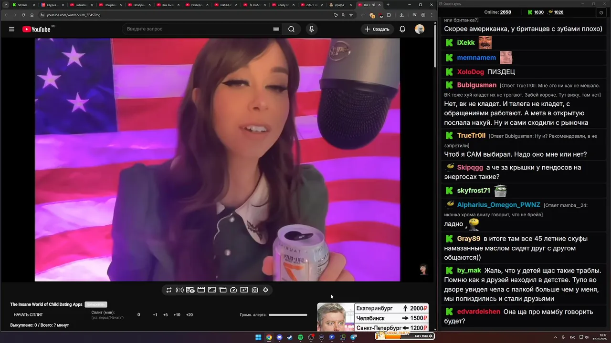
Task: Click the Екатеринбург 2000₽ row
Action: (391, 308)
